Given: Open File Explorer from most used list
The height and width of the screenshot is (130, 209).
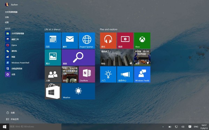Looking at the screenshot, I should 15,33.
